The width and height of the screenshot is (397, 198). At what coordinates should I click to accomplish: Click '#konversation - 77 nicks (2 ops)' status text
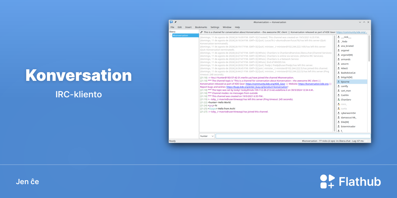(318, 141)
